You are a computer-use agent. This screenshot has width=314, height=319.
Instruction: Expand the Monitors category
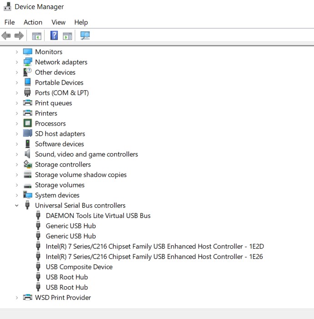(17, 52)
